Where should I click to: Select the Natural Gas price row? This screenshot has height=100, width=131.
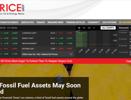[x=47, y=49]
